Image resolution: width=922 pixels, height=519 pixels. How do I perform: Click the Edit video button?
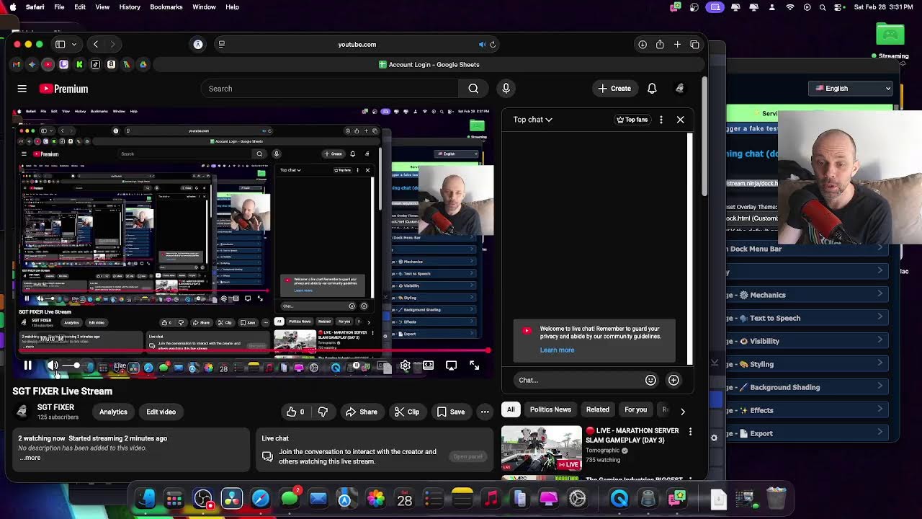pyautogui.click(x=161, y=412)
